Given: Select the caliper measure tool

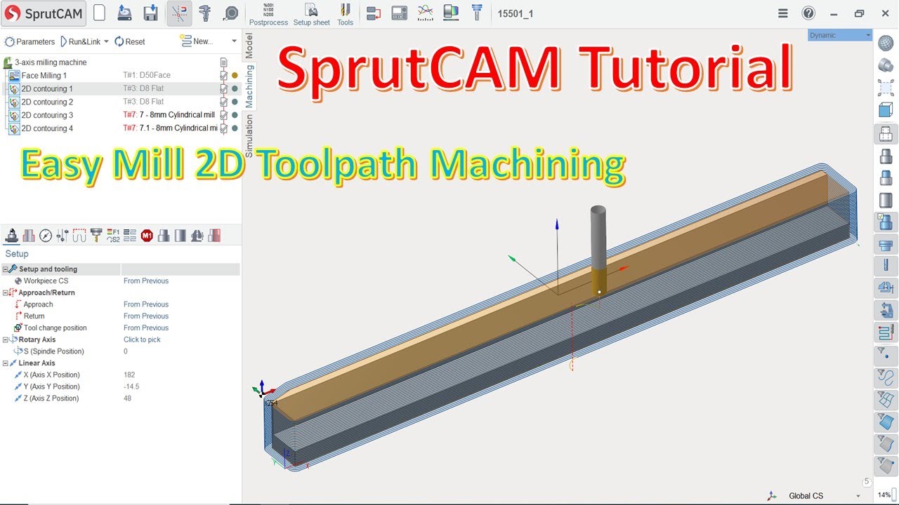Looking at the screenshot, I should [x=205, y=13].
